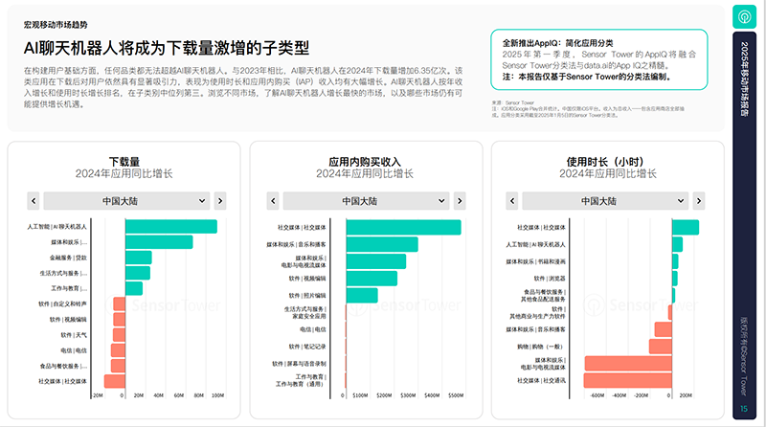The width and height of the screenshot is (766, 427).
Task: Click the 音乐和播客 IAP revenue bar
Action: point(382,244)
